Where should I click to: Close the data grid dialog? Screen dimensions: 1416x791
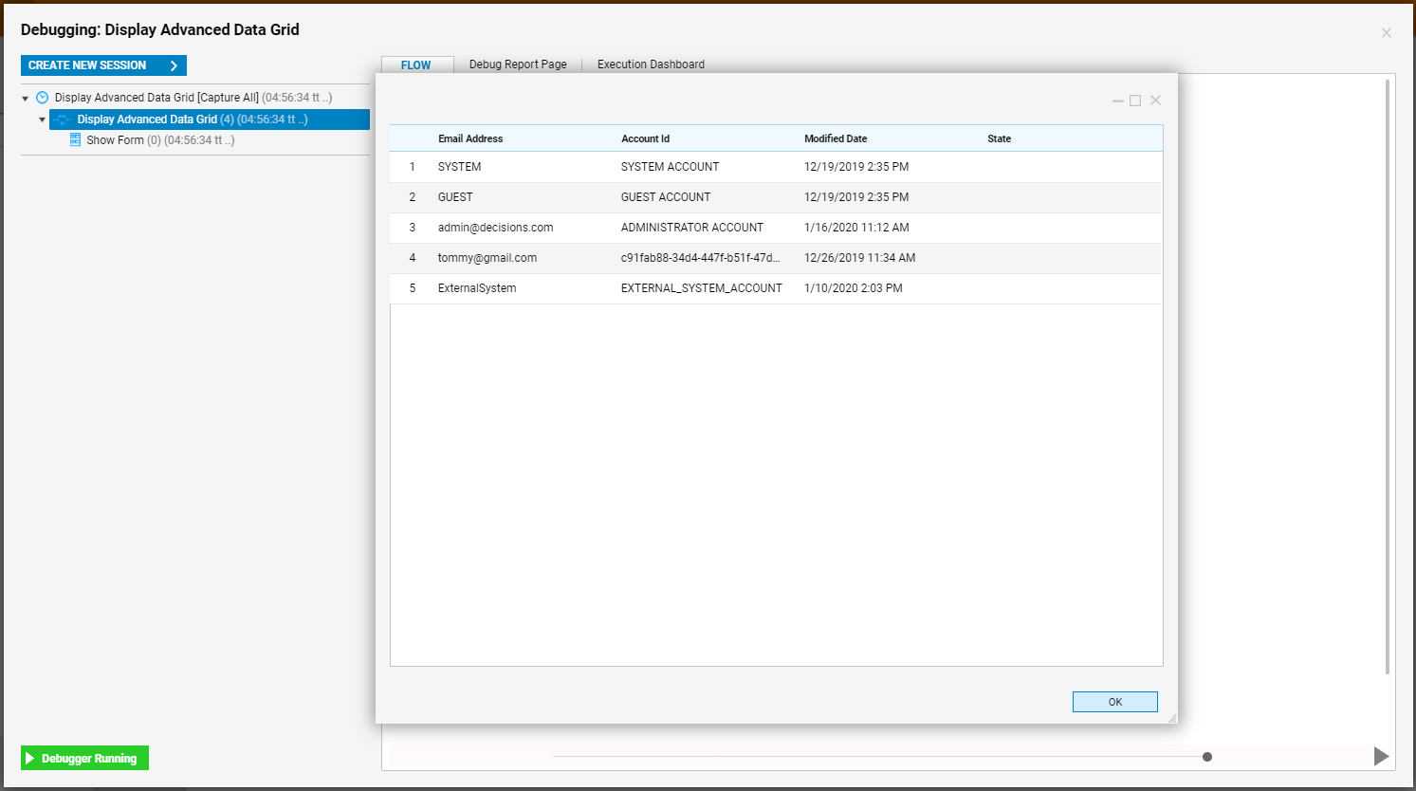tap(1155, 101)
